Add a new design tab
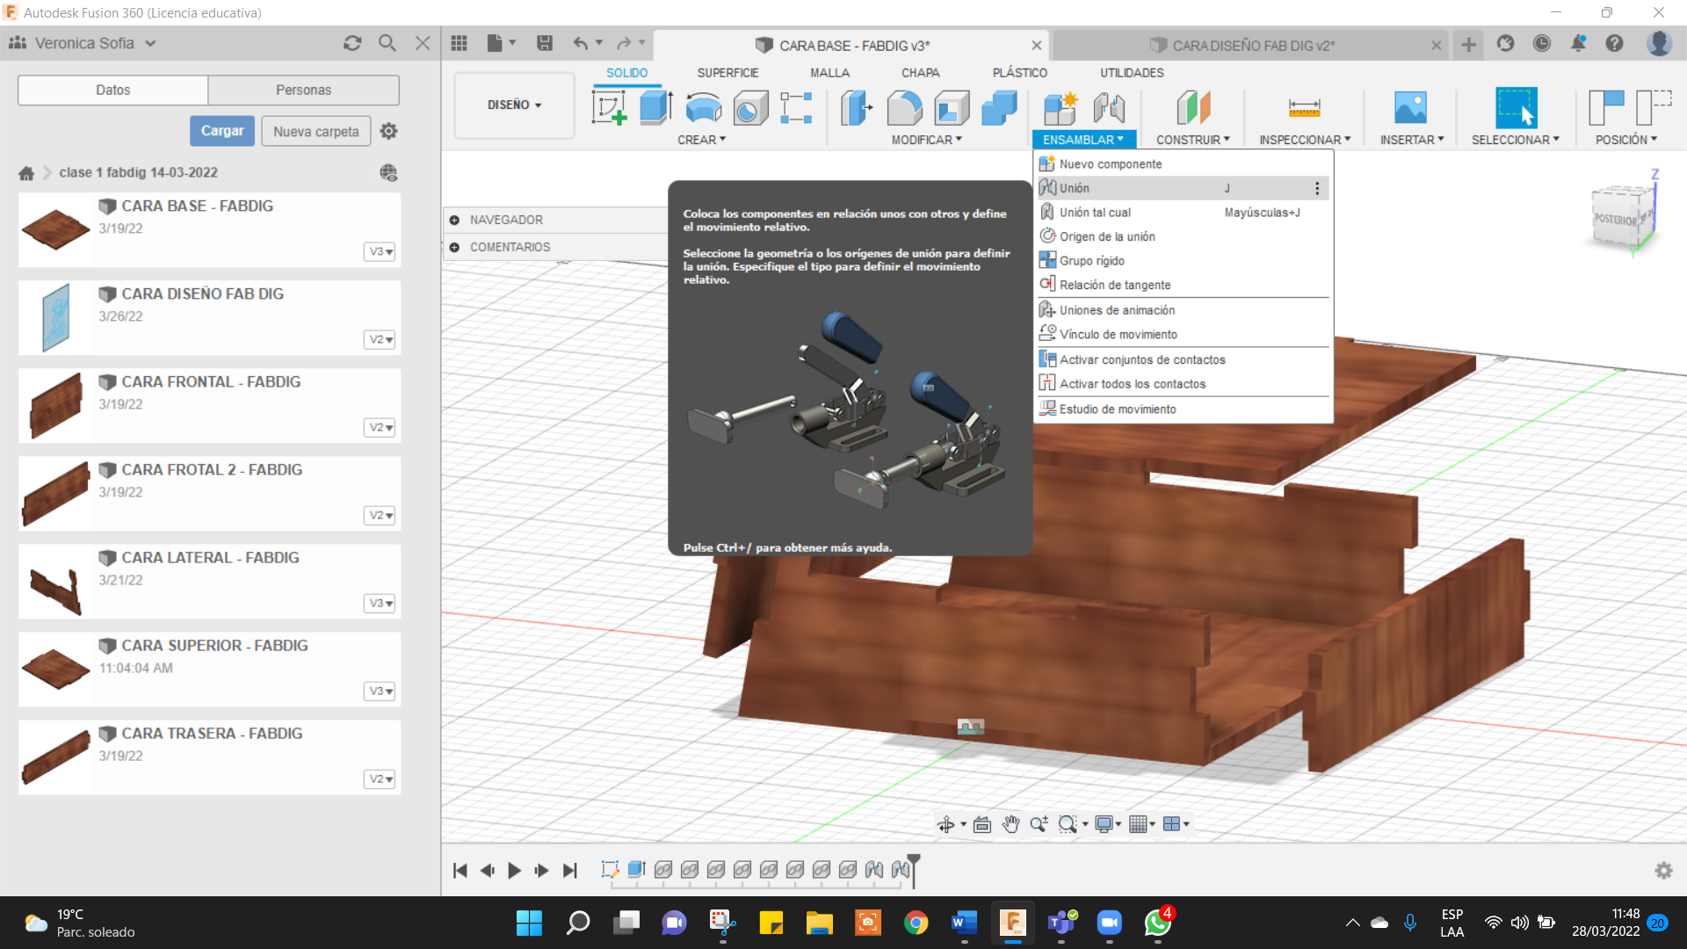Viewport: 1687px width, 949px height. [1468, 44]
